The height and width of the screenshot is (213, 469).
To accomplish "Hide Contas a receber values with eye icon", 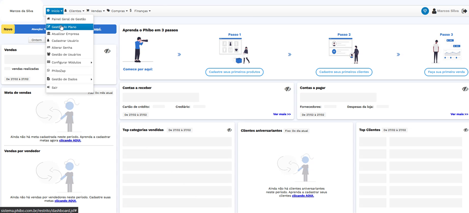I will pyautogui.click(x=287, y=89).
